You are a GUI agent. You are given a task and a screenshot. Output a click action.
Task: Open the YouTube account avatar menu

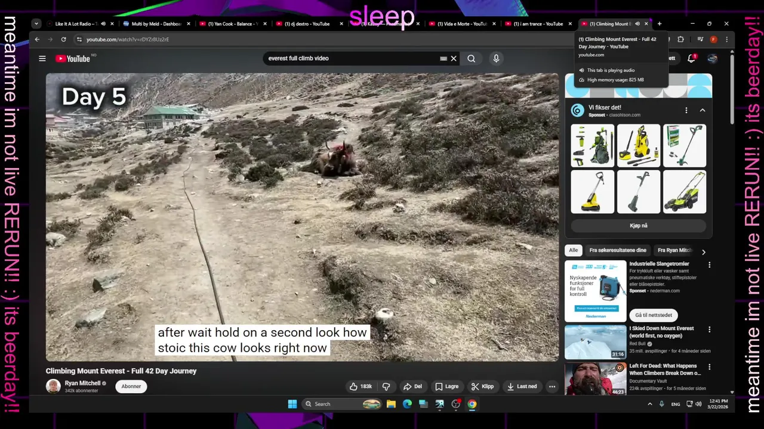point(712,58)
